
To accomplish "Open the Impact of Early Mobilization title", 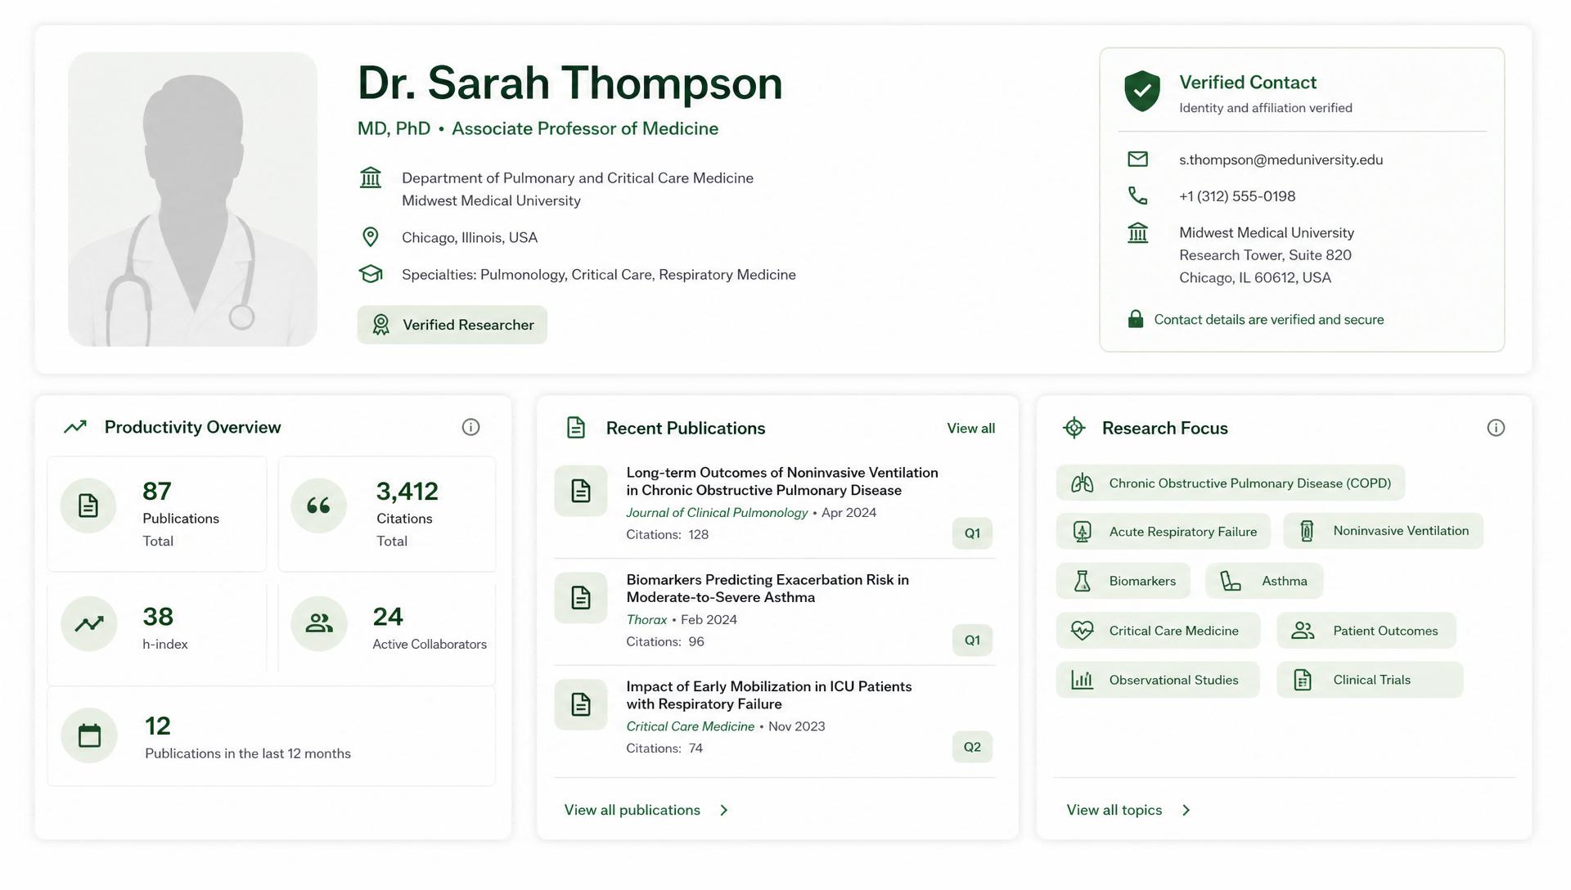I will [769, 695].
